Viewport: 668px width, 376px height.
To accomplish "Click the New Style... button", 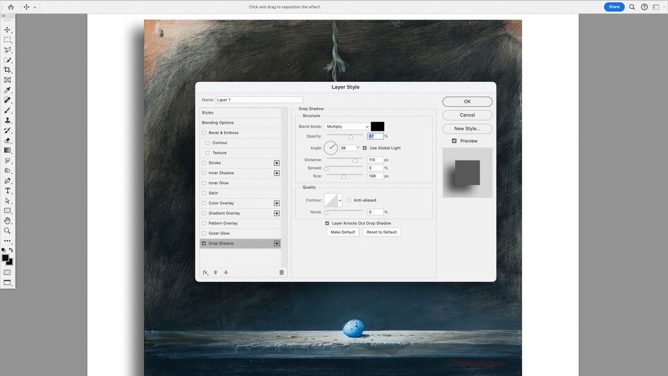I will click(x=467, y=129).
